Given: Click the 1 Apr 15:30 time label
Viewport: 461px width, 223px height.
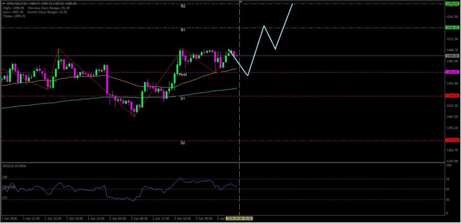Looking at the screenshot, I should click(x=53, y=218).
